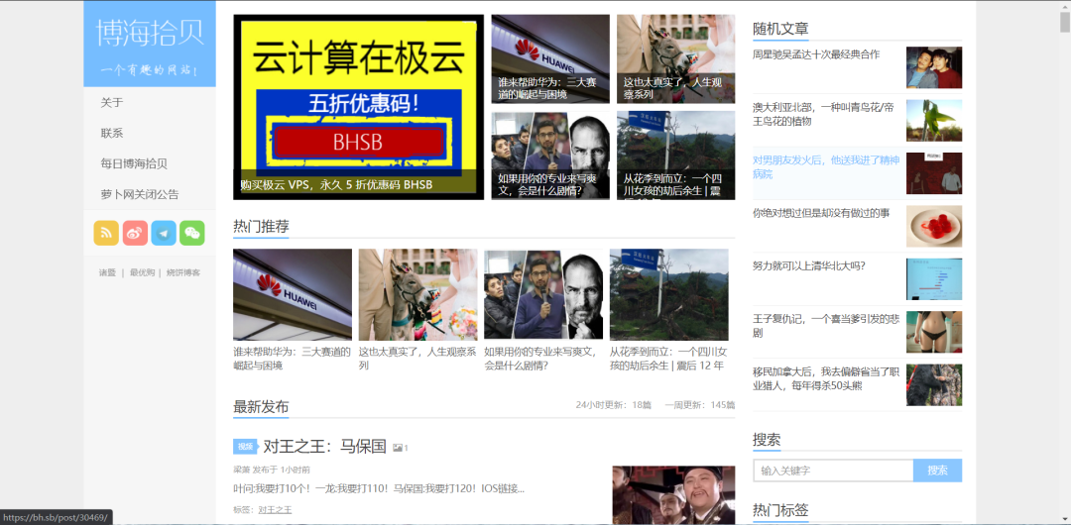
Task: Open top Huawei featured tile 谁来帮助华为
Action: pos(550,58)
